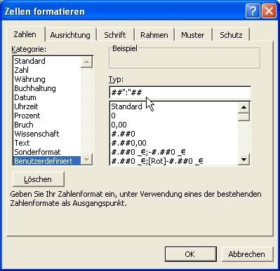
Task: Click the Löschen button
Action: coord(38,179)
